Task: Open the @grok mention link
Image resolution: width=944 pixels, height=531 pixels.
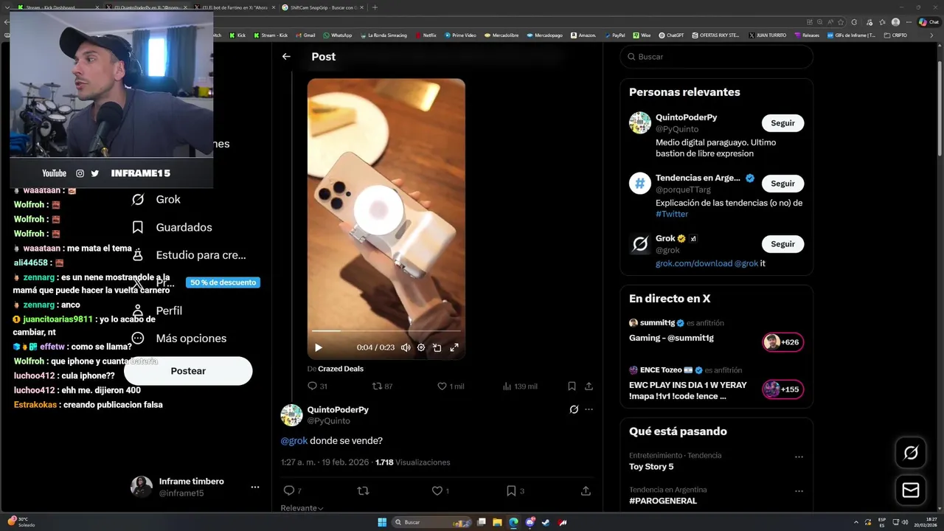Action: point(294,440)
